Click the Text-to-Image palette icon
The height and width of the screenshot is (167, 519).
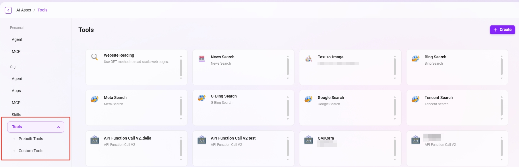309,59
